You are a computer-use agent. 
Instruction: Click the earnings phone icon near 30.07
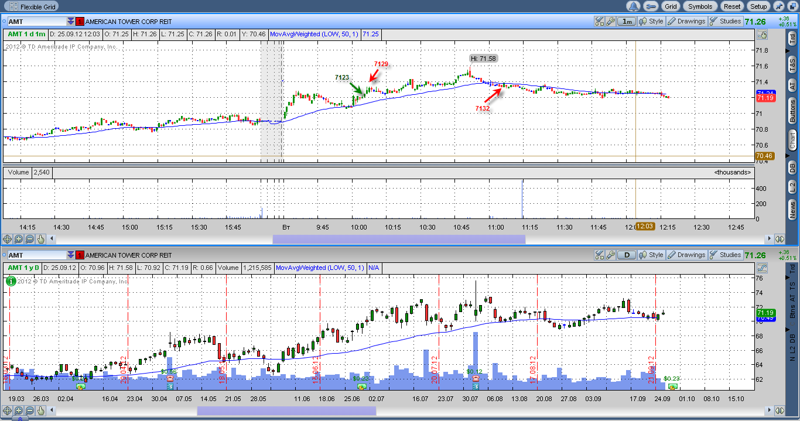[x=476, y=379]
